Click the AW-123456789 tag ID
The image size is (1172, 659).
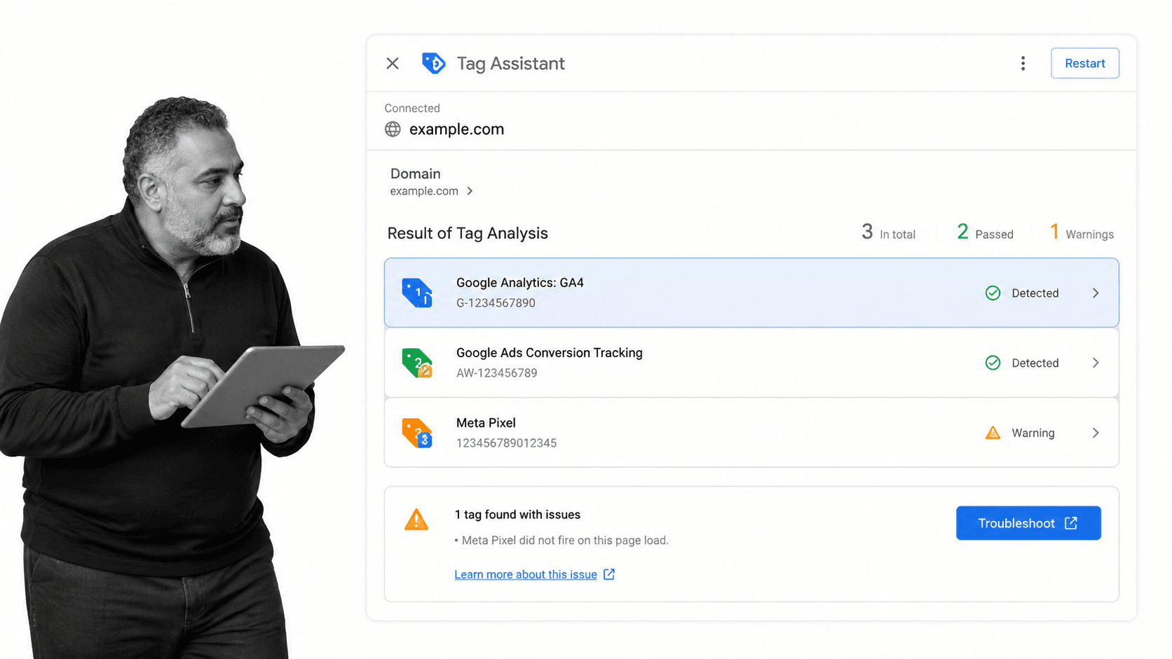click(497, 373)
